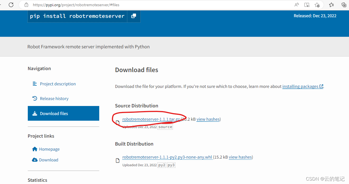This screenshot has width=349, height=184.
Task: Click the browser refresh icon
Action: [11, 5]
